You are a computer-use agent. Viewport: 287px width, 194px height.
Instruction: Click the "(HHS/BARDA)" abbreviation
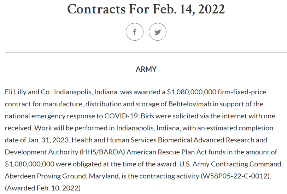(102, 152)
